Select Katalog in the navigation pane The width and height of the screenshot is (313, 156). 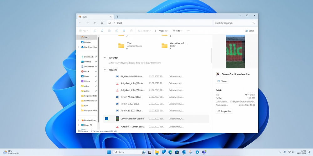87,42
